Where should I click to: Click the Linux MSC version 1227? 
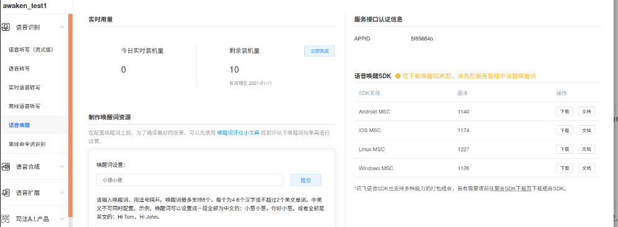point(463,149)
